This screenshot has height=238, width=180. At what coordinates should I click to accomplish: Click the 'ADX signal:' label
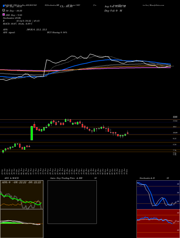pos(9,32)
